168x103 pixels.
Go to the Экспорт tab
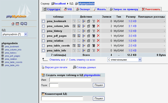[x=83, y=9]
